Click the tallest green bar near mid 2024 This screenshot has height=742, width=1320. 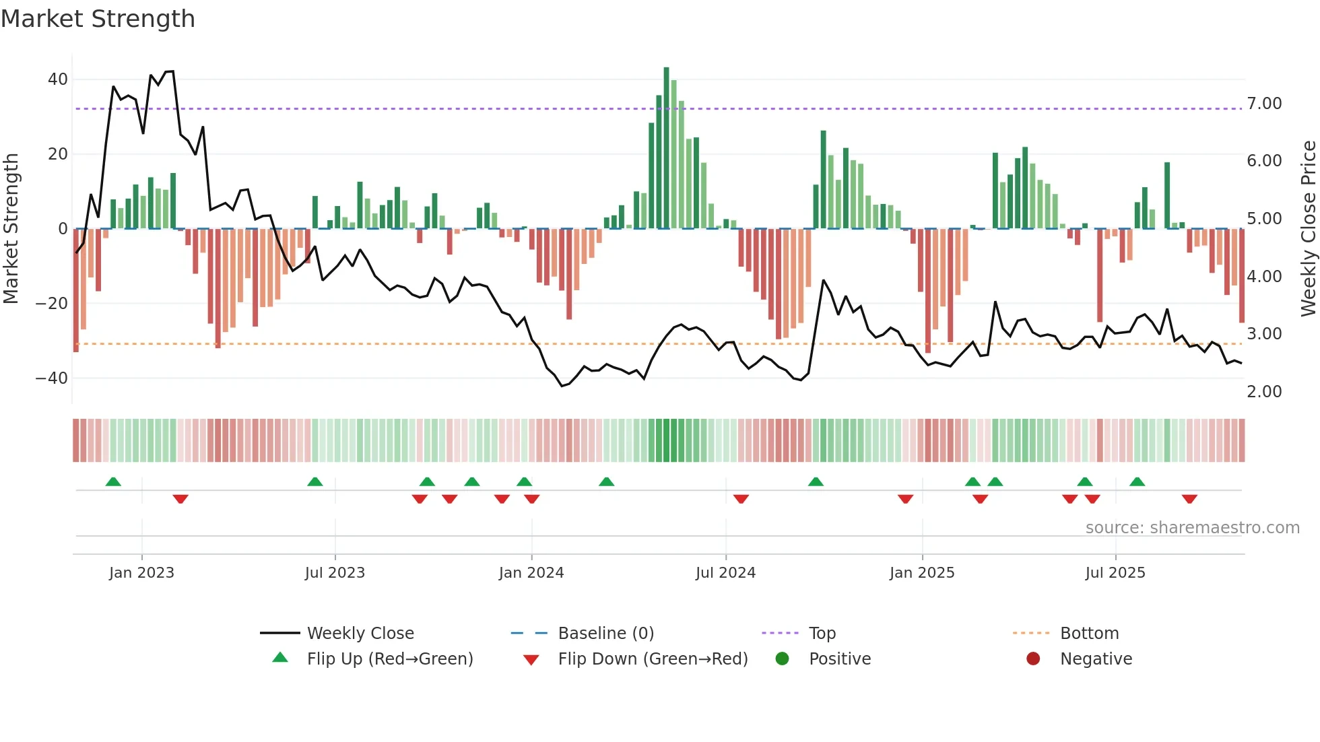[666, 148]
